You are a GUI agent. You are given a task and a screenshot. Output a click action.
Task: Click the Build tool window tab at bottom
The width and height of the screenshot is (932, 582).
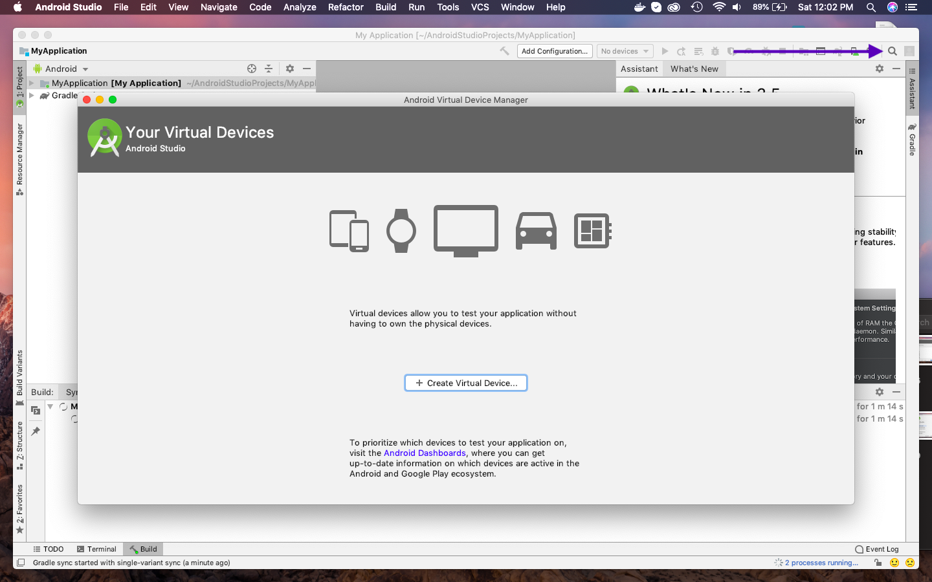143,549
